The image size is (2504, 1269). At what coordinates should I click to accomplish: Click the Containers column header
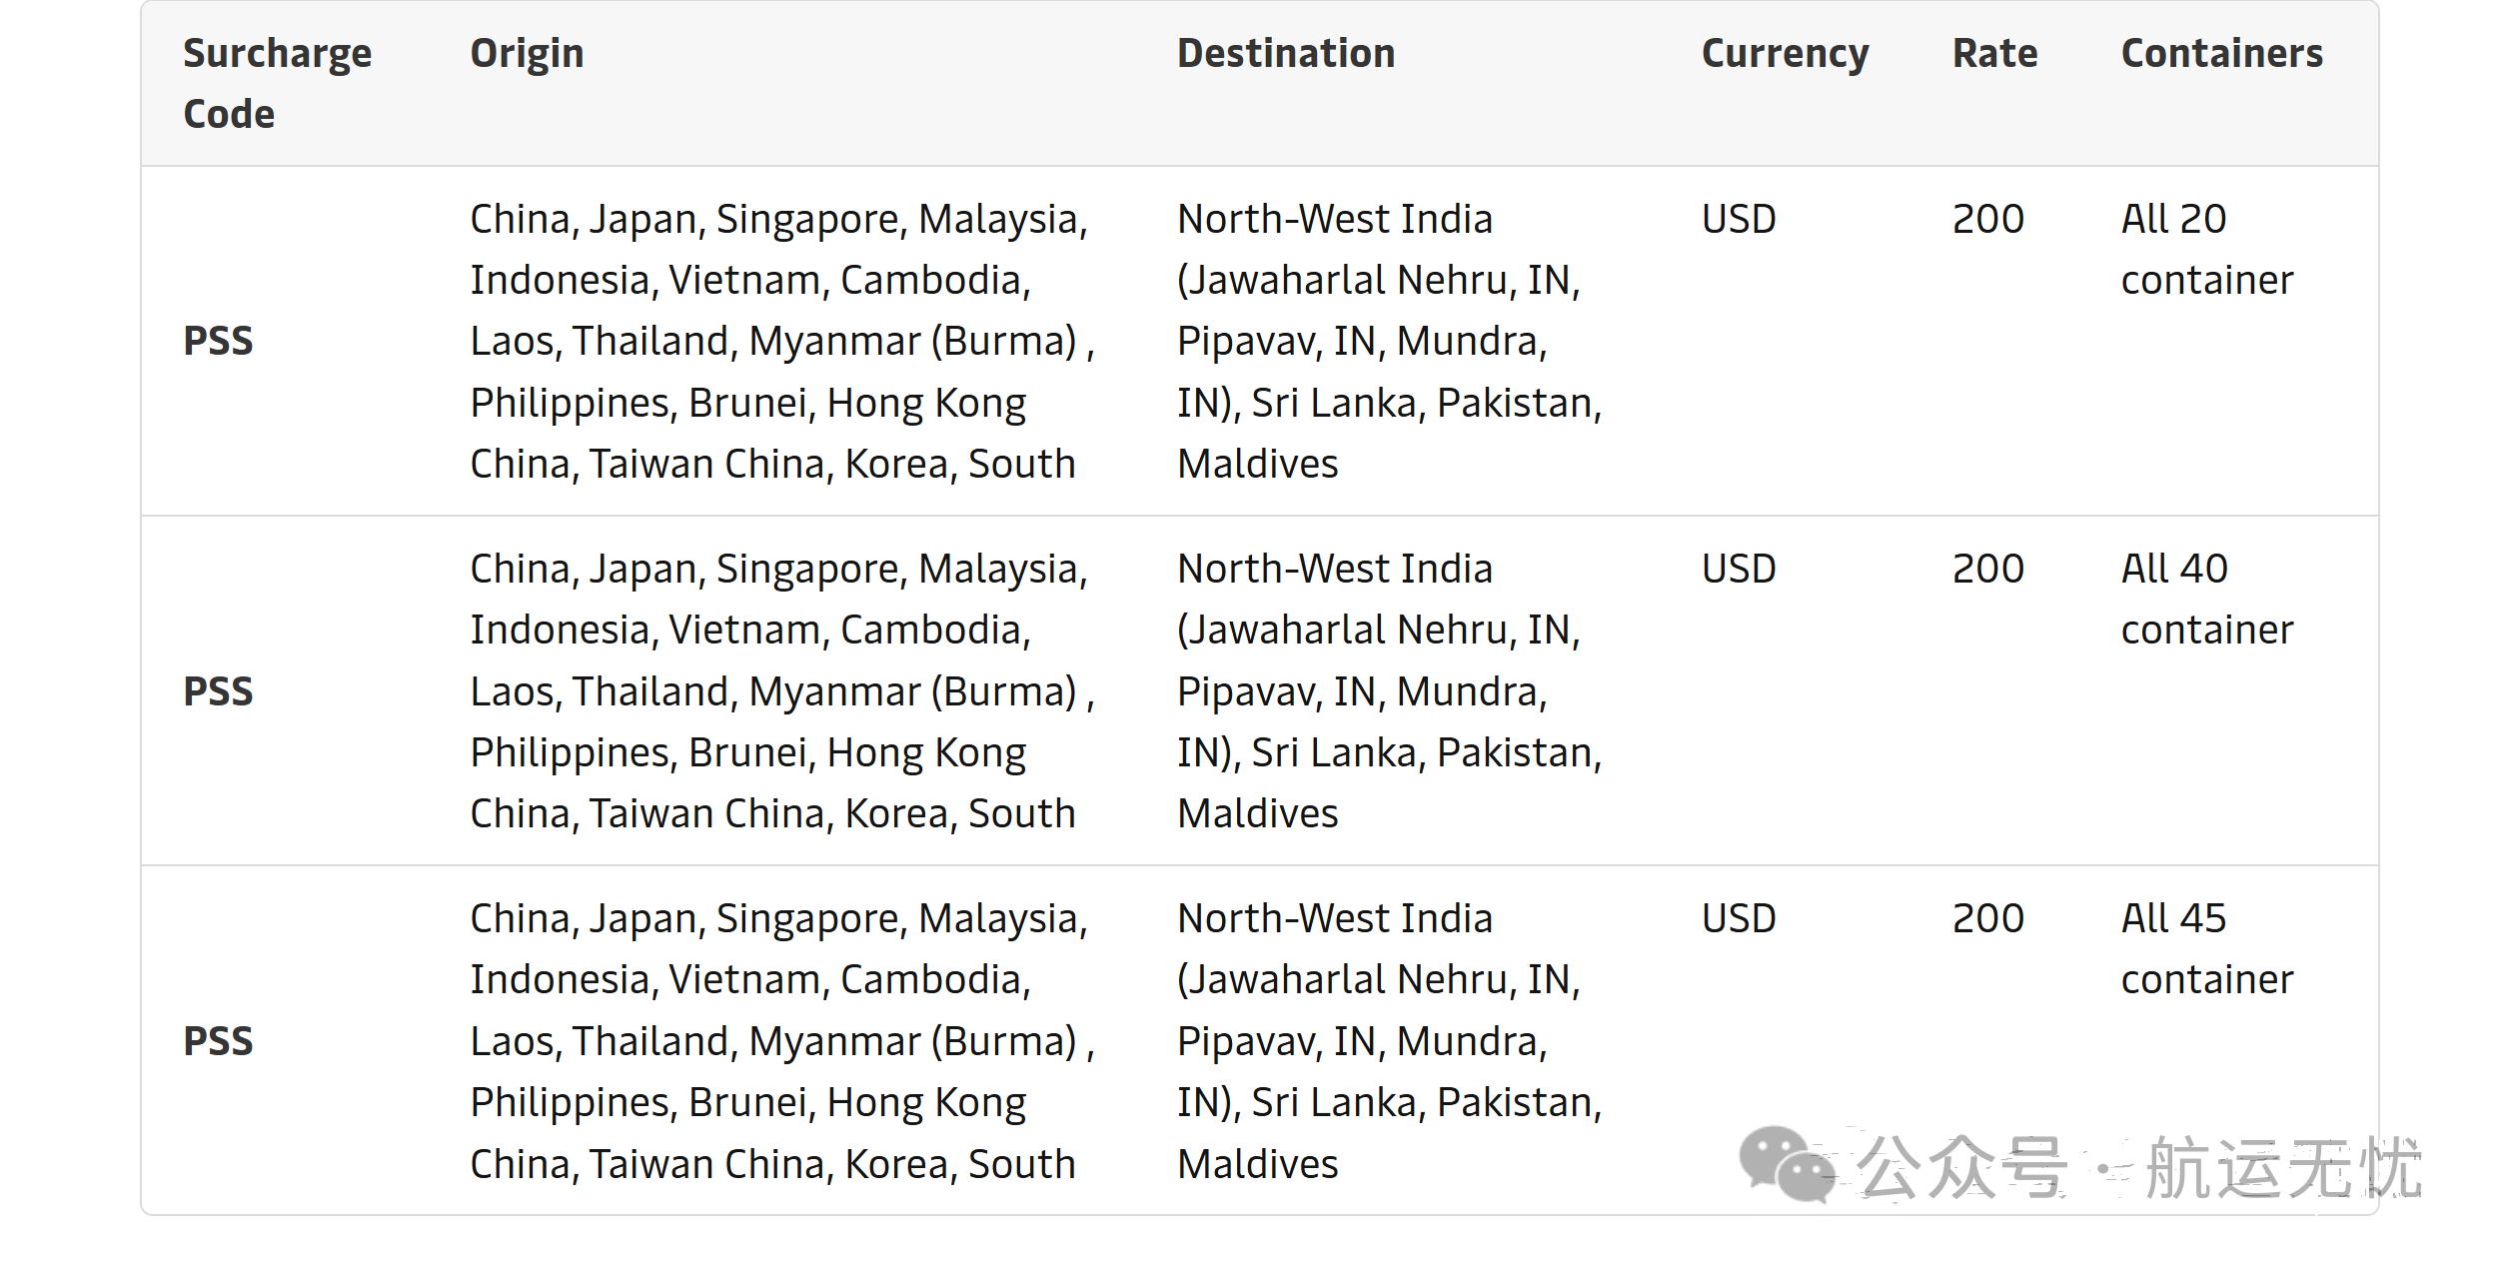[x=2221, y=53]
